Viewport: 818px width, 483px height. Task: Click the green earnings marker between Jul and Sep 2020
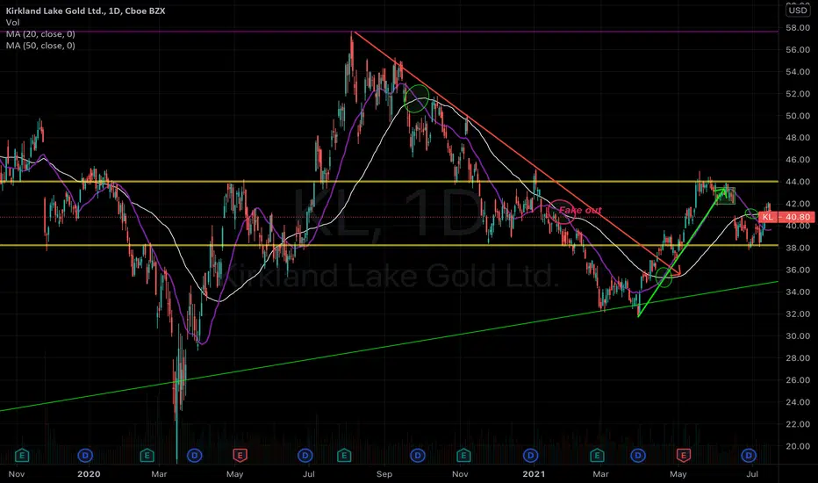pyautogui.click(x=344, y=456)
